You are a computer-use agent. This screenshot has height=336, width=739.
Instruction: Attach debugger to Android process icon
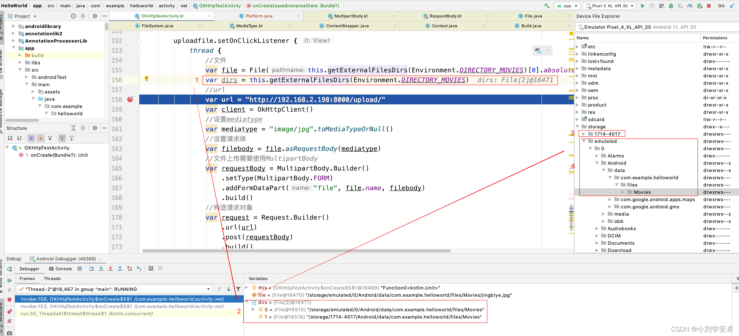click(699, 6)
